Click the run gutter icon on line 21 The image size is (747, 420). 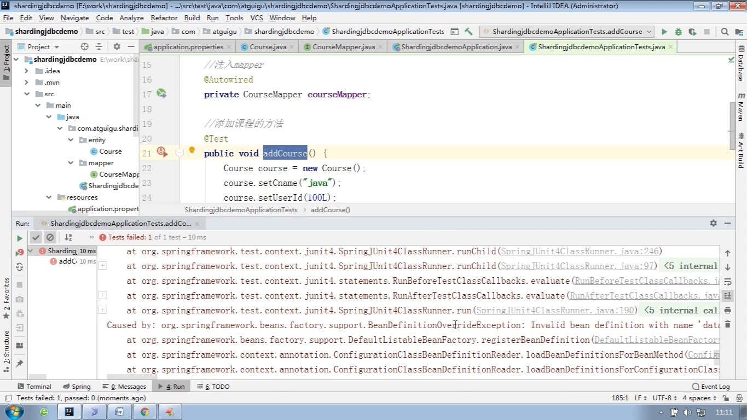click(161, 151)
